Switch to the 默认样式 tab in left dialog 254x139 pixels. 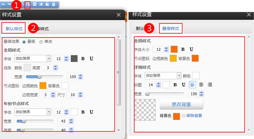[x=14, y=29]
